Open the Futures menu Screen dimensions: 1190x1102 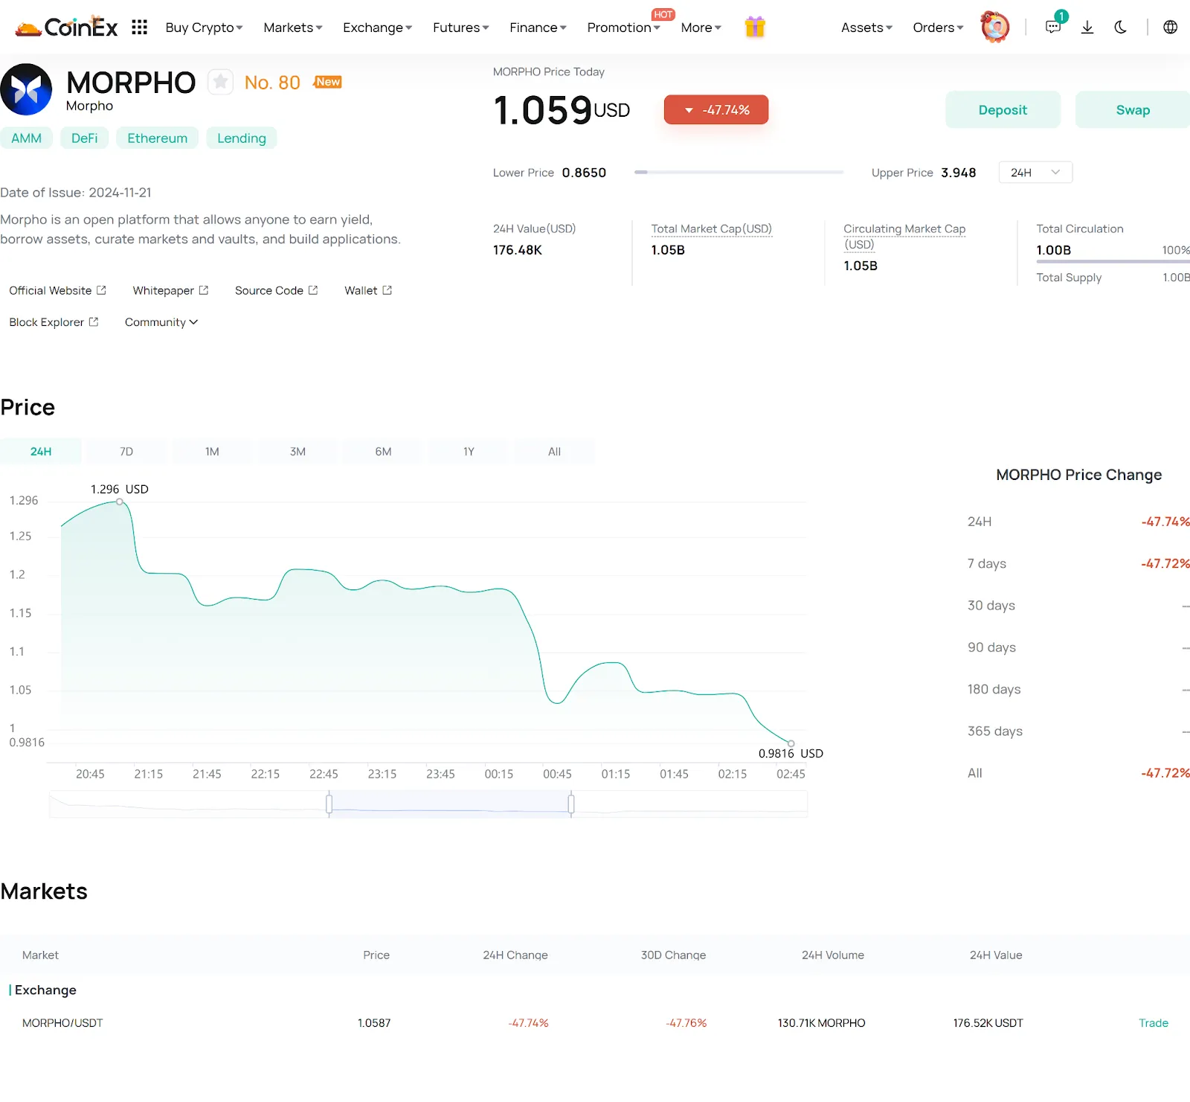pyautogui.click(x=460, y=28)
